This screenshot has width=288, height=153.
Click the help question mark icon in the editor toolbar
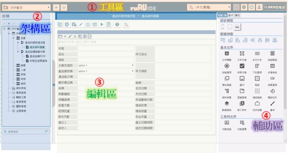tap(117, 24)
